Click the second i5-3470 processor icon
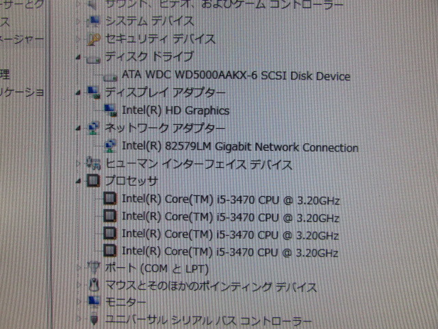Screen dimensions: 438x329 pos(109,216)
